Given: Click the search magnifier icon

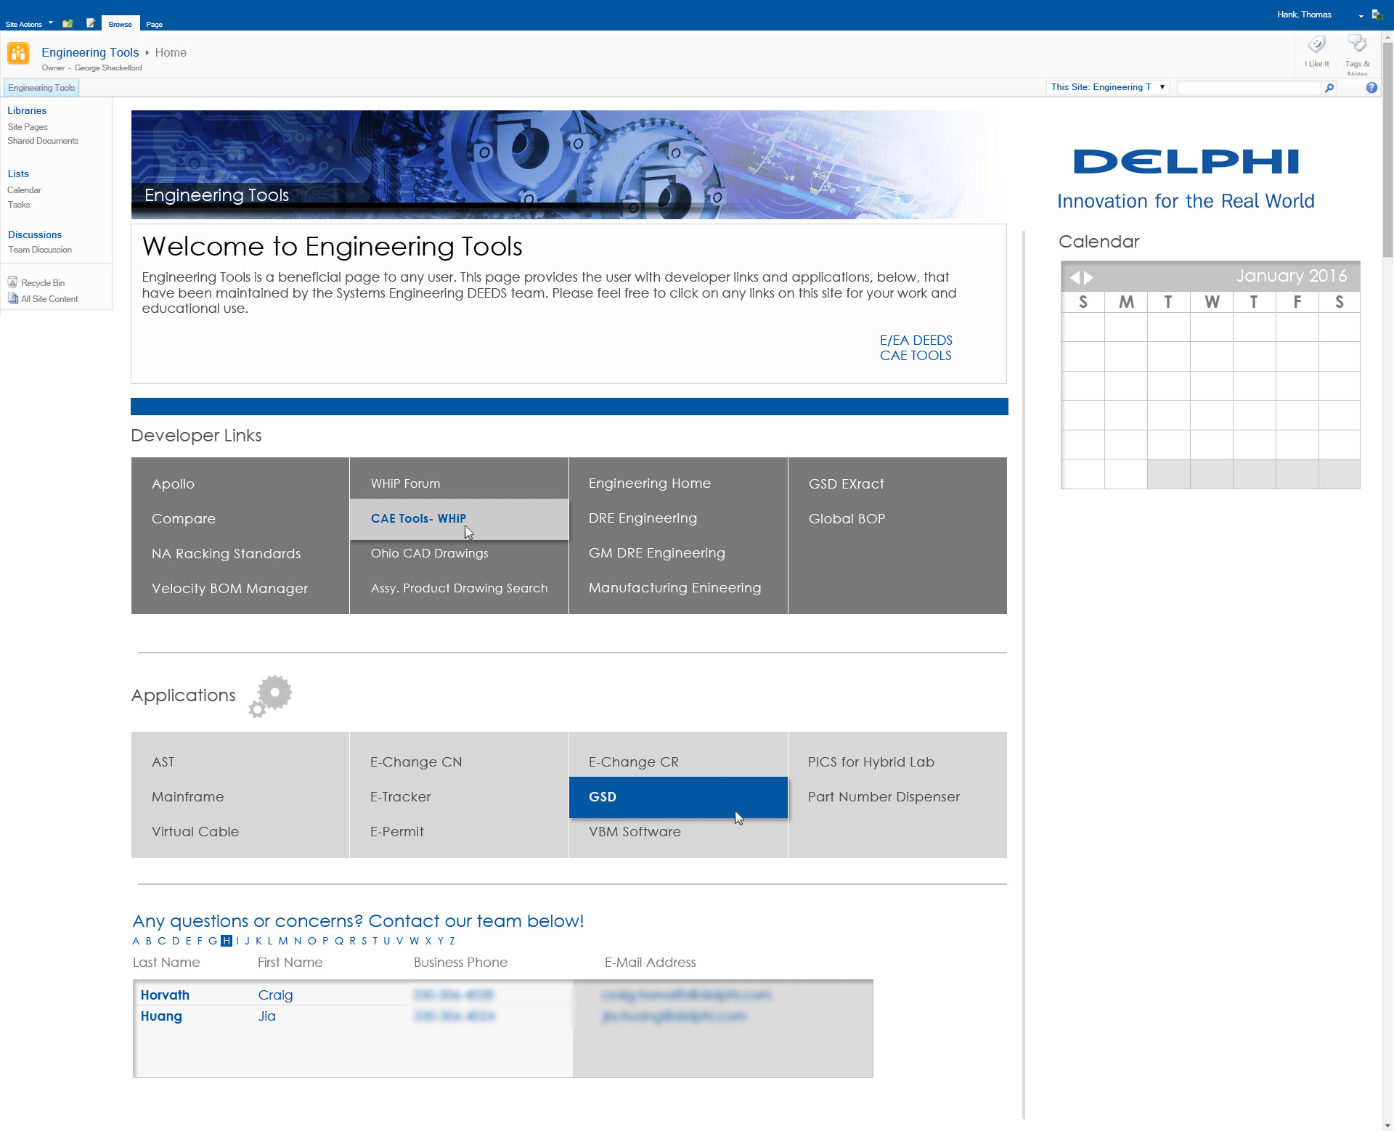Looking at the screenshot, I should (x=1329, y=88).
